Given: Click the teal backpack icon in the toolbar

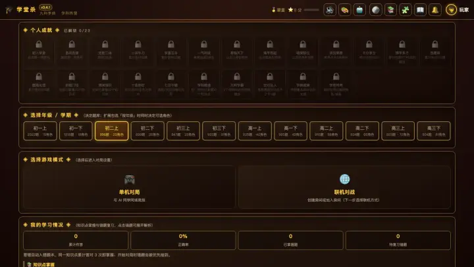Looking at the screenshot, I should click(x=359, y=10).
